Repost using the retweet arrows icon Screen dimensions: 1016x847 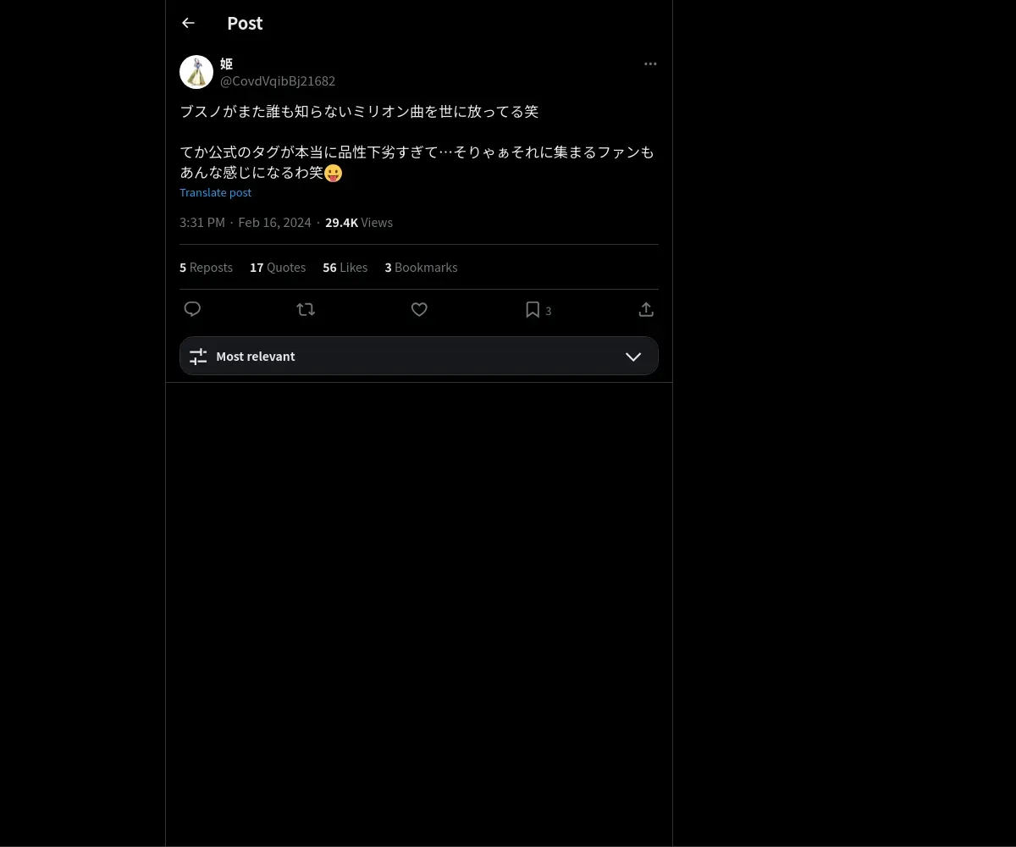pos(306,309)
